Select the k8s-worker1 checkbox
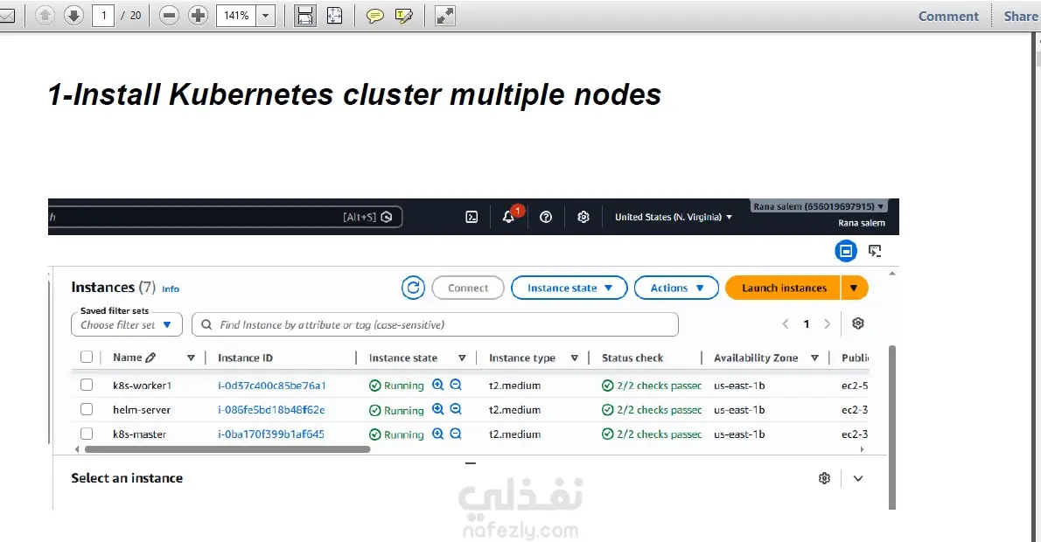 pyautogui.click(x=87, y=385)
